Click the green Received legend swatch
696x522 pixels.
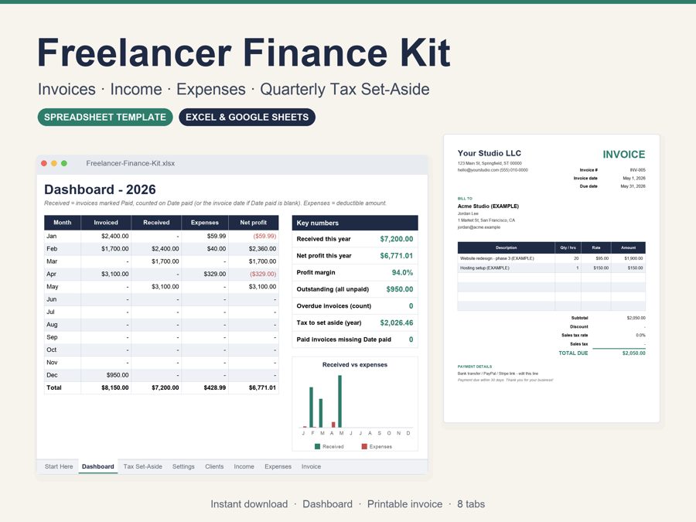tap(317, 446)
